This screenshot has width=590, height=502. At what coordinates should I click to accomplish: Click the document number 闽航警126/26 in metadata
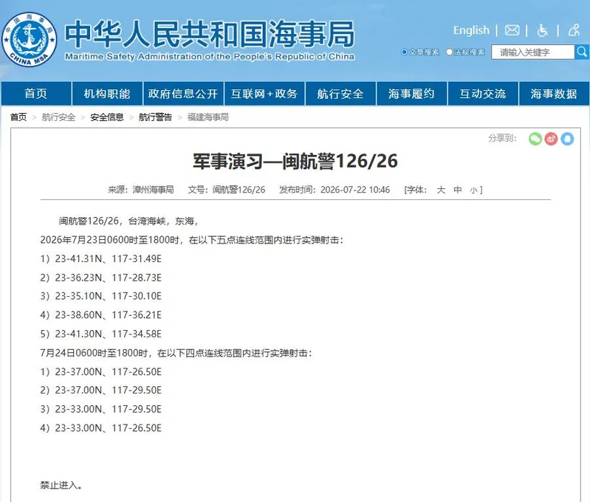click(239, 190)
